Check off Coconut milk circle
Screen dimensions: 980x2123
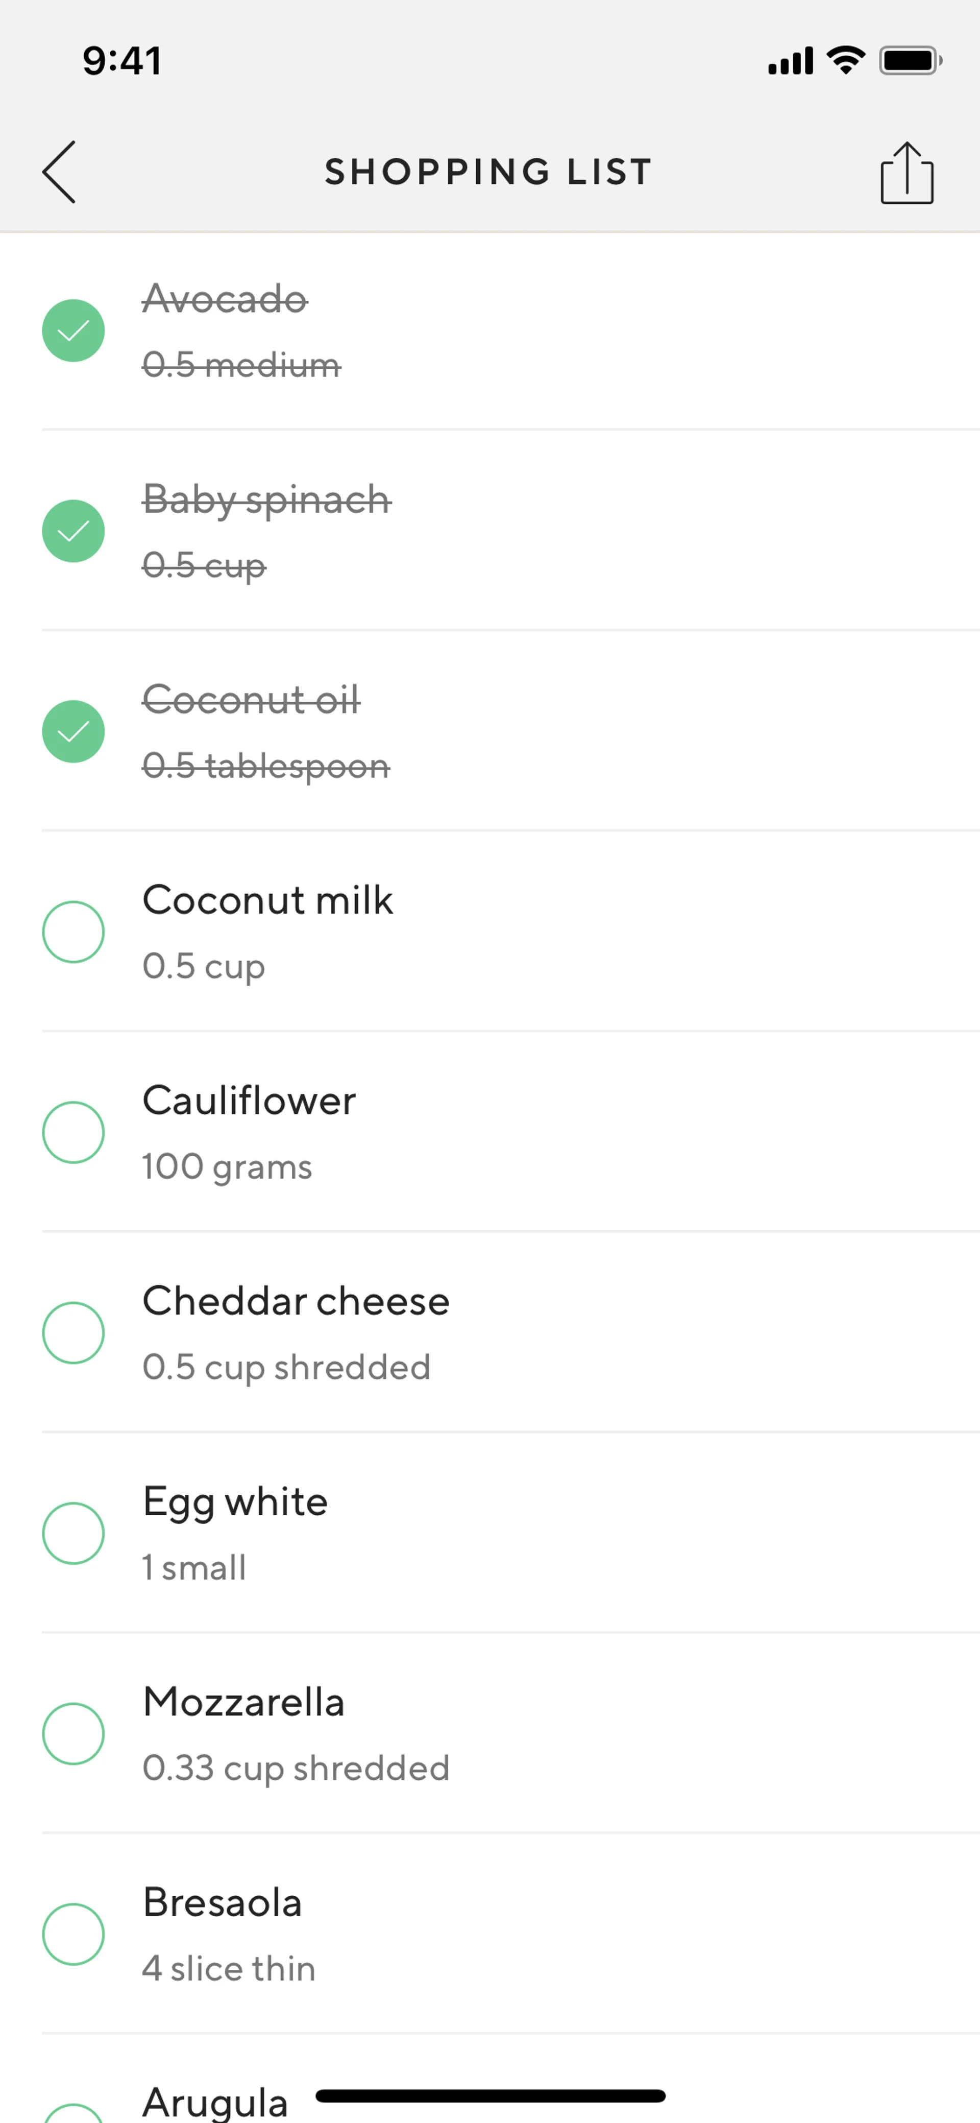coord(73,932)
